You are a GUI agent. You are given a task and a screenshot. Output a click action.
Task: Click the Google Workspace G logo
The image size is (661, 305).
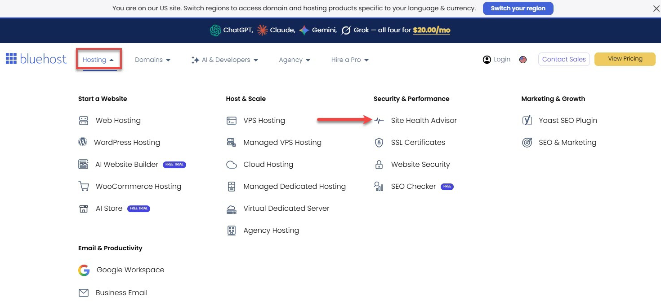pyautogui.click(x=84, y=270)
